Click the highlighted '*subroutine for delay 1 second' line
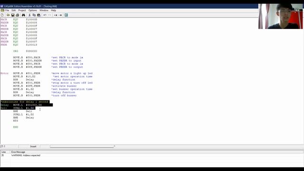This screenshot has height=171, width=304. coord(25,102)
